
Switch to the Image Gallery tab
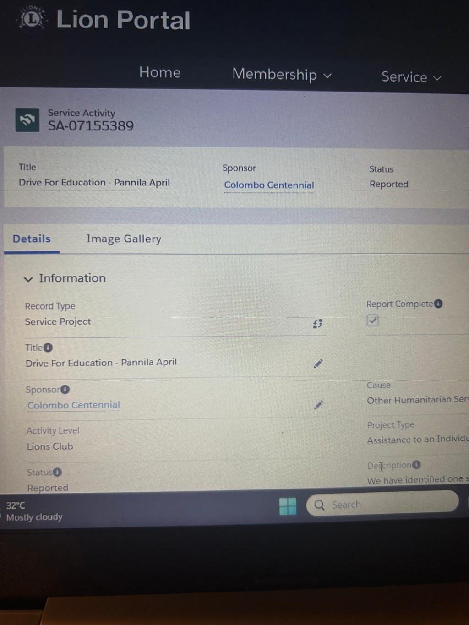click(124, 239)
